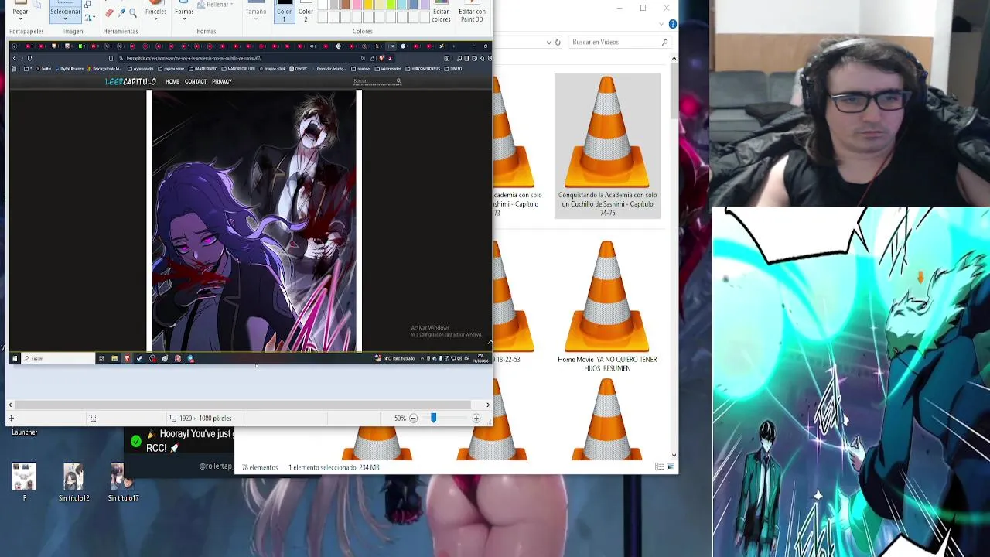The width and height of the screenshot is (990, 557).
Task: Click the Explorer refresh button
Action: coord(558,42)
